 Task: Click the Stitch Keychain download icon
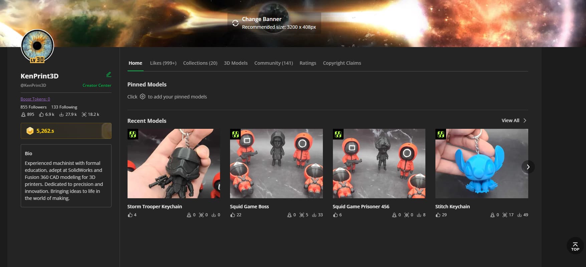tap(520, 215)
